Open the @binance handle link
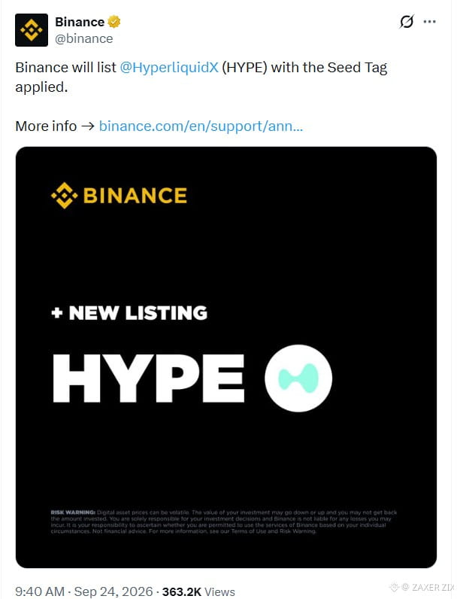This screenshot has width=460, height=599. [x=84, y=38]
